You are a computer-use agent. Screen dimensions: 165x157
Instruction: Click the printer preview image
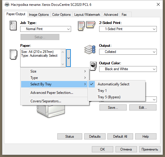click(51, 111)
